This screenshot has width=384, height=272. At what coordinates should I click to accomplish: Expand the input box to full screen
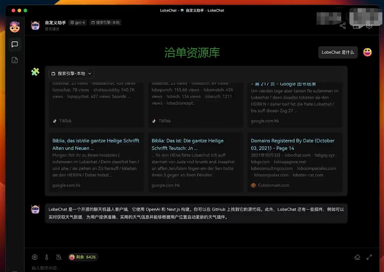tap(369, 257)
